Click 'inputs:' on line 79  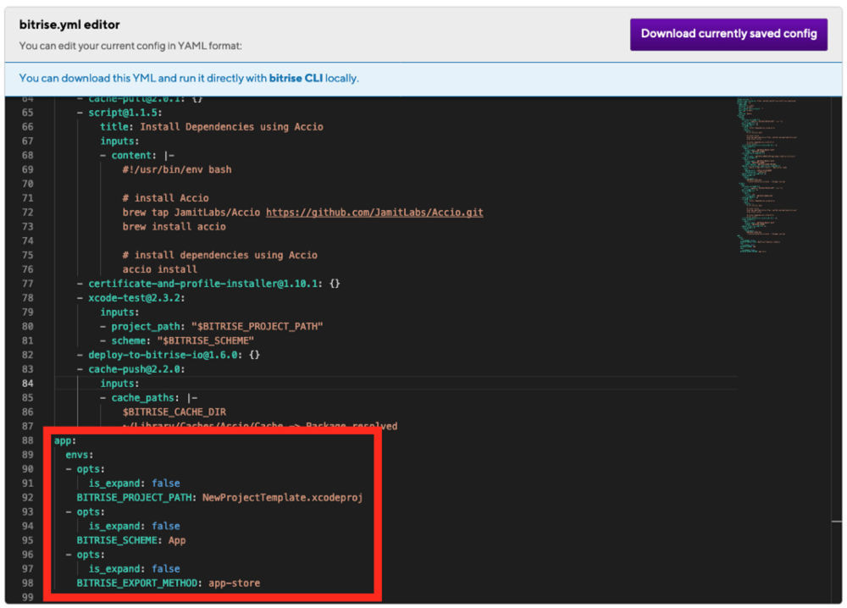coord(119,312)
